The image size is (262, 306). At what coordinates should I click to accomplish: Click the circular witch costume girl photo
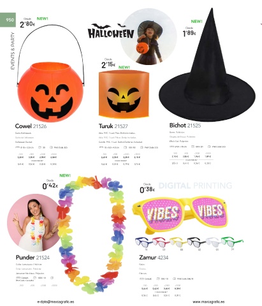tap(149, 37)
